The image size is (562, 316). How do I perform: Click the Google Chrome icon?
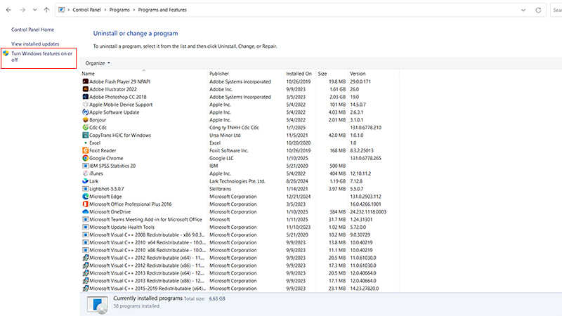(85, 158)
